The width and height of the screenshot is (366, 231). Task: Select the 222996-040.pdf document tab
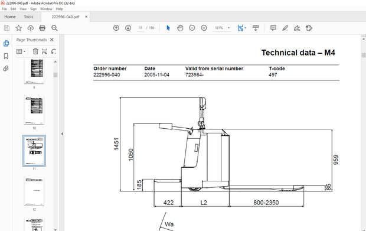tap(66, 17)
